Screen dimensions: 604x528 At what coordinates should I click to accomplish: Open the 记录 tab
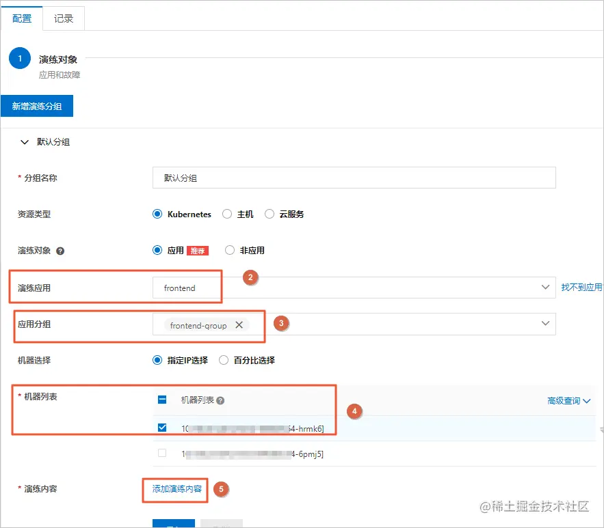[x=64, y=18]
